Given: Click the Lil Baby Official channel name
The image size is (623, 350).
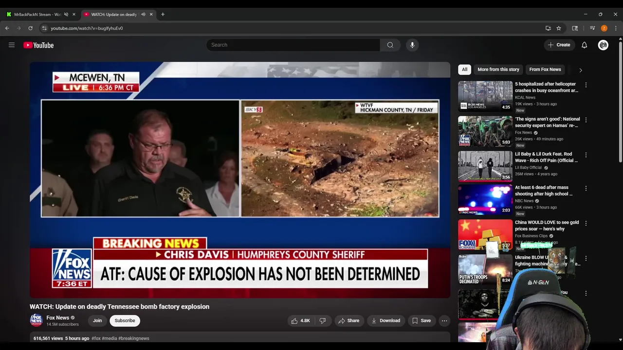Looking at the screenshot, I should (528, 168).
